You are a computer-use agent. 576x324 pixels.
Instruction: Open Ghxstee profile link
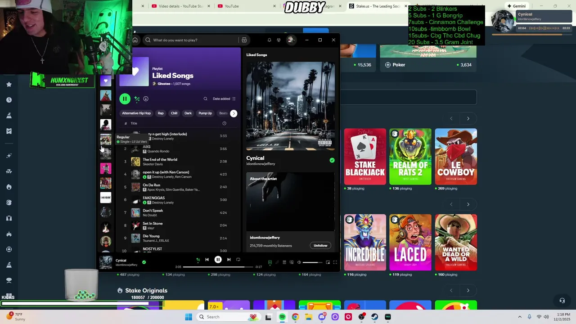click(x=164, y=84)
